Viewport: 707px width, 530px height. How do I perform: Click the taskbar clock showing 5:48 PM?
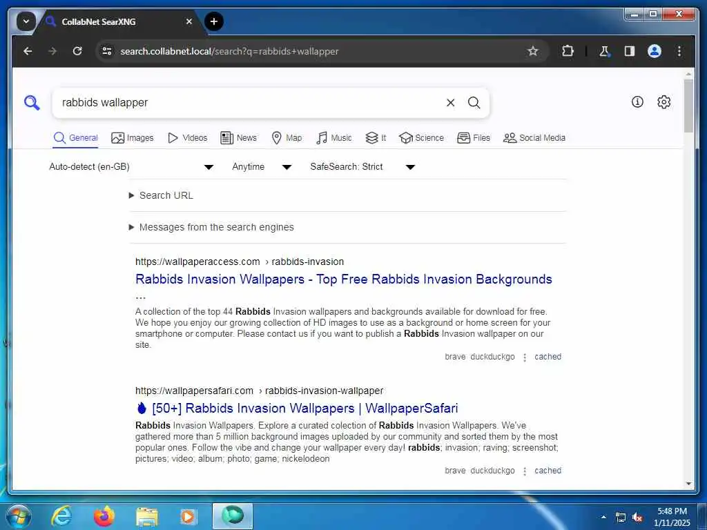pyautogui.click(x=672, y=516)
